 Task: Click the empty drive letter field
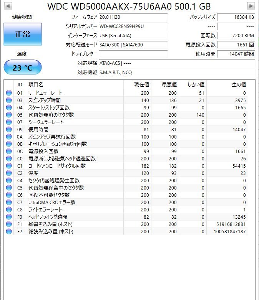click(x=133, y=54)
